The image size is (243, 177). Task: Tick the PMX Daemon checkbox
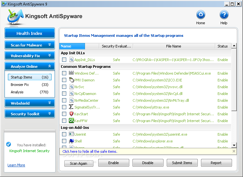(64, 80)
